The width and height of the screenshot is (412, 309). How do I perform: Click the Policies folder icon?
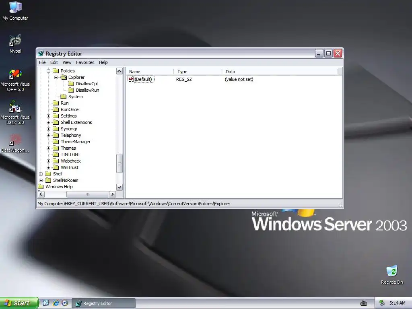(56, 71)
